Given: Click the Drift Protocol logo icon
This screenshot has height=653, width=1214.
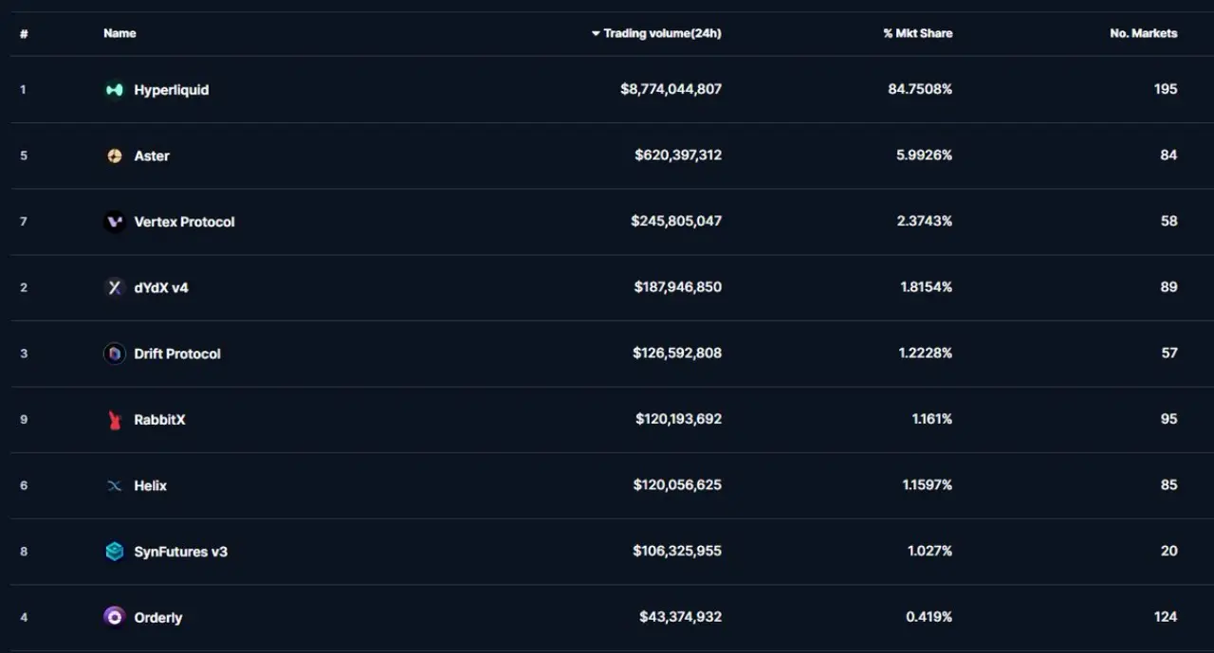Looking at the screenshot, I should click(x=115, y=354).
